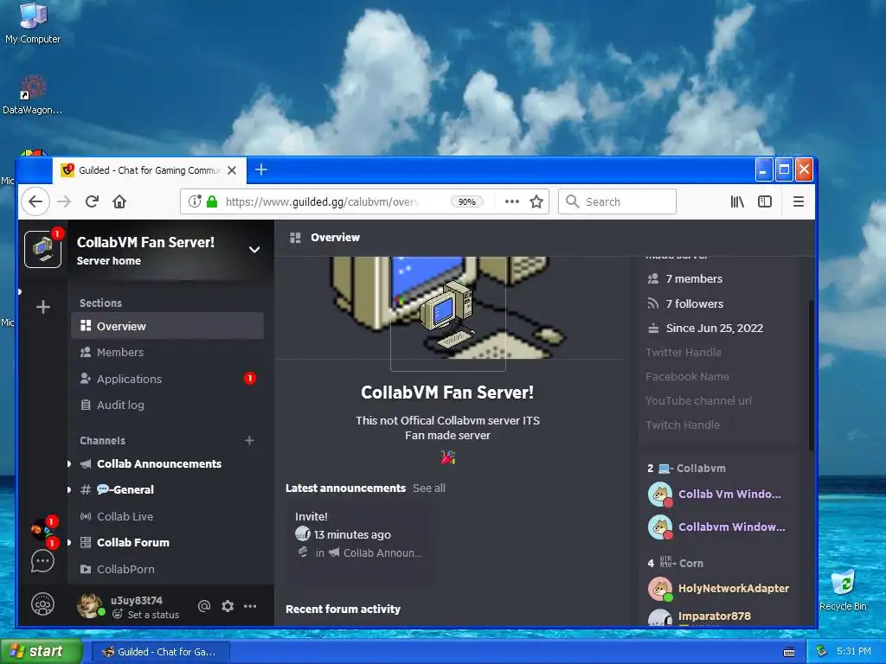This screenshot has height=664, width=886.
Task: Add a new server with the plus icon
Action: pos(43,307)
